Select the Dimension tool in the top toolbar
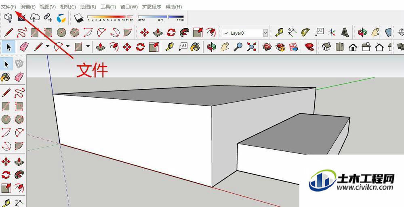Image resolution: width=404 pixels, height=207 pixels. 292,33
